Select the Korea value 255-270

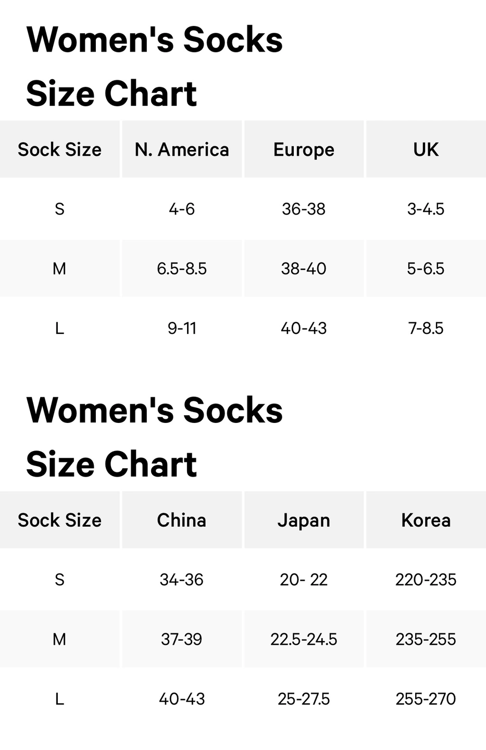click(426, 698)
